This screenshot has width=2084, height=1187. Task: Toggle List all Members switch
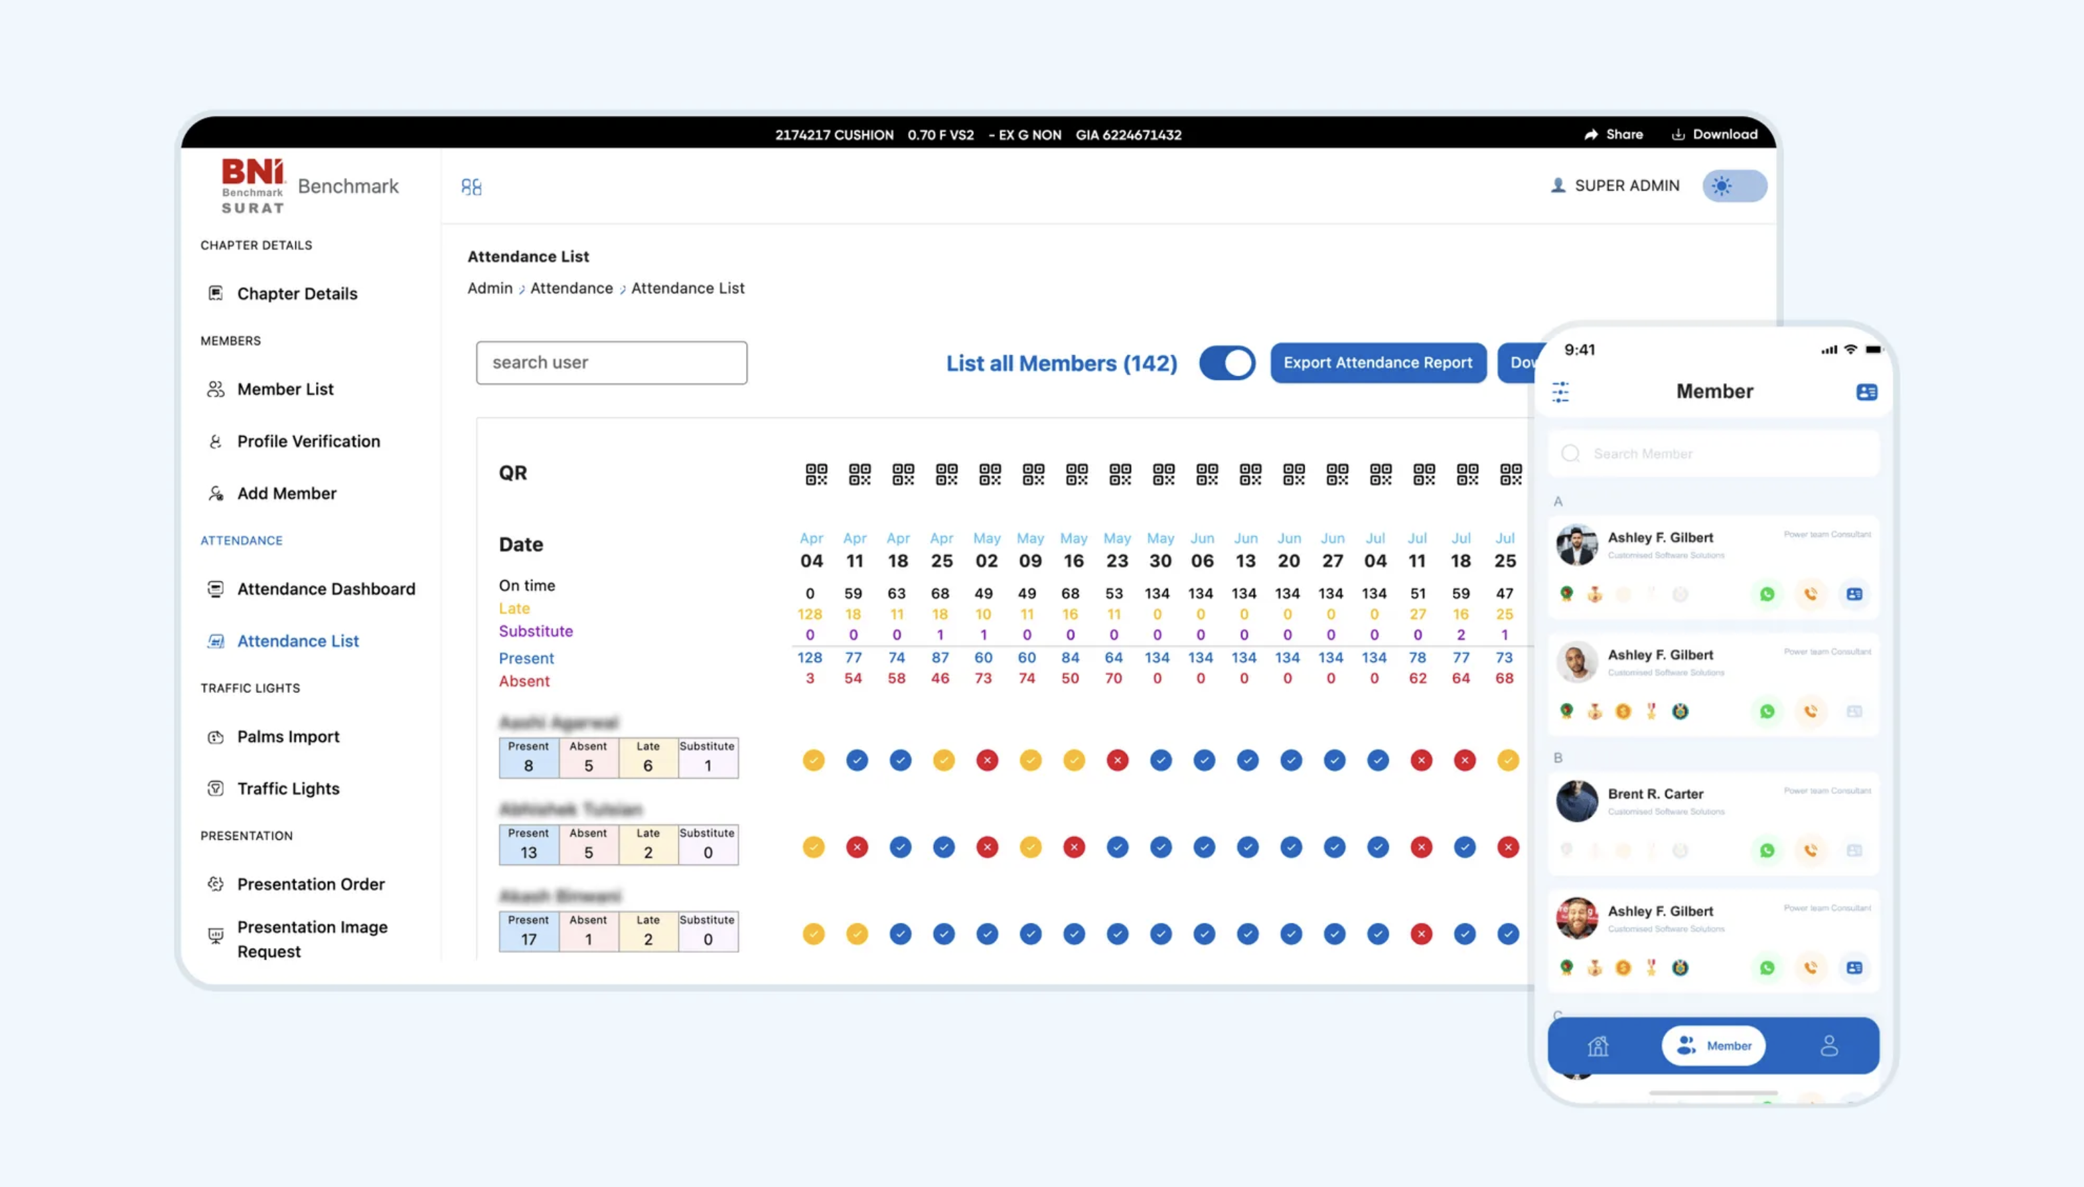click(1227, 362)
